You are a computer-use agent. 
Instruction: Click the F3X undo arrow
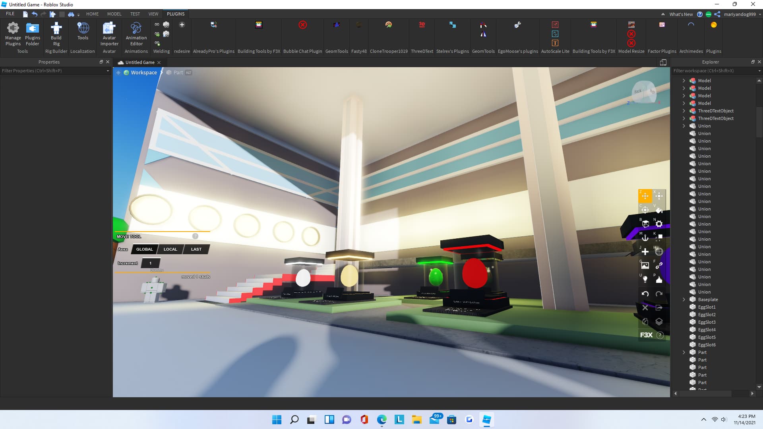(645, 294)
